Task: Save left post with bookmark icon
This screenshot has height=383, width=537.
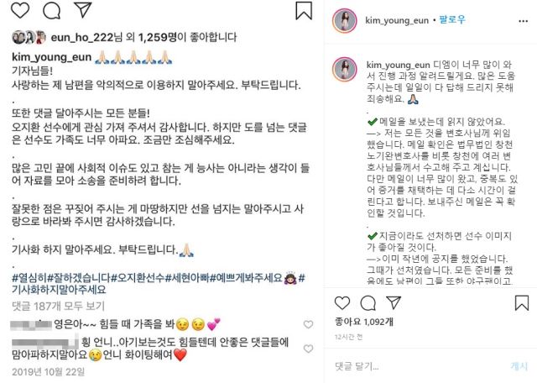Action: click(304, 10)
